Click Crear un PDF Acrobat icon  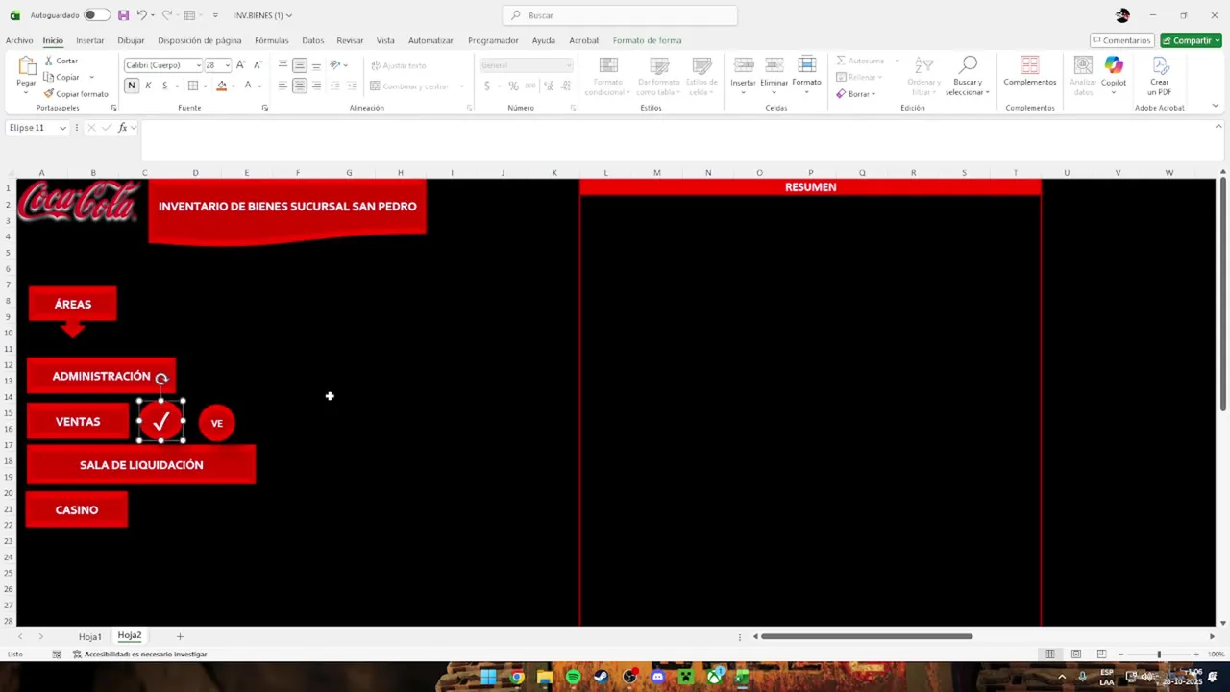[x=1160, y=75]
